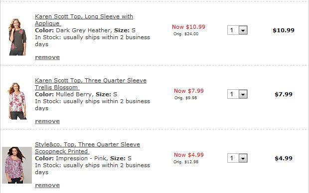Open Style&co. Three Quarter Sleeve Scoopneck Printed link
This screenshot has width=309, height=193.
[87, 148]
